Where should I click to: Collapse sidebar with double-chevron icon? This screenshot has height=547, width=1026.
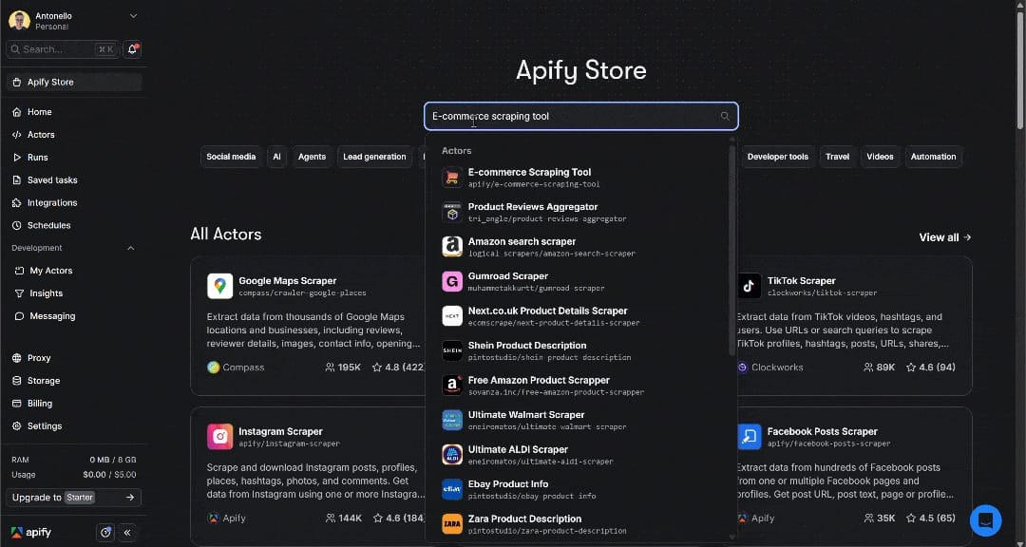[127, 533]
